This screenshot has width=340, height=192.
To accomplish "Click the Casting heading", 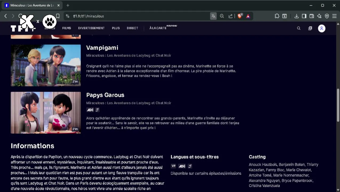I will pos(257,157).
